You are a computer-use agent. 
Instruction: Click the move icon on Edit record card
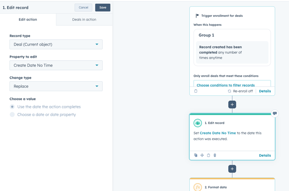tap(202, 155)
